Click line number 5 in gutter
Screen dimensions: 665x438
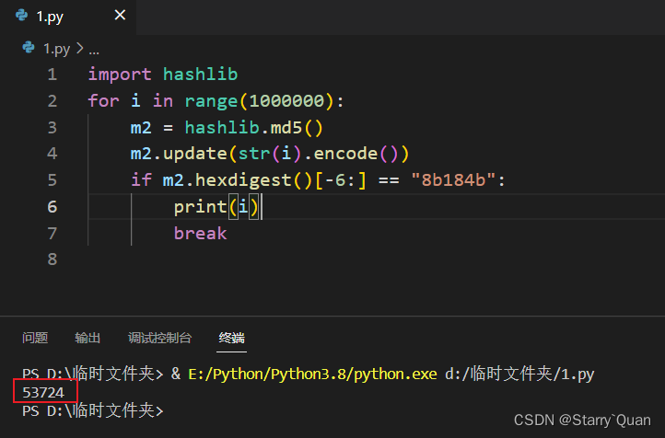(52, 180)
